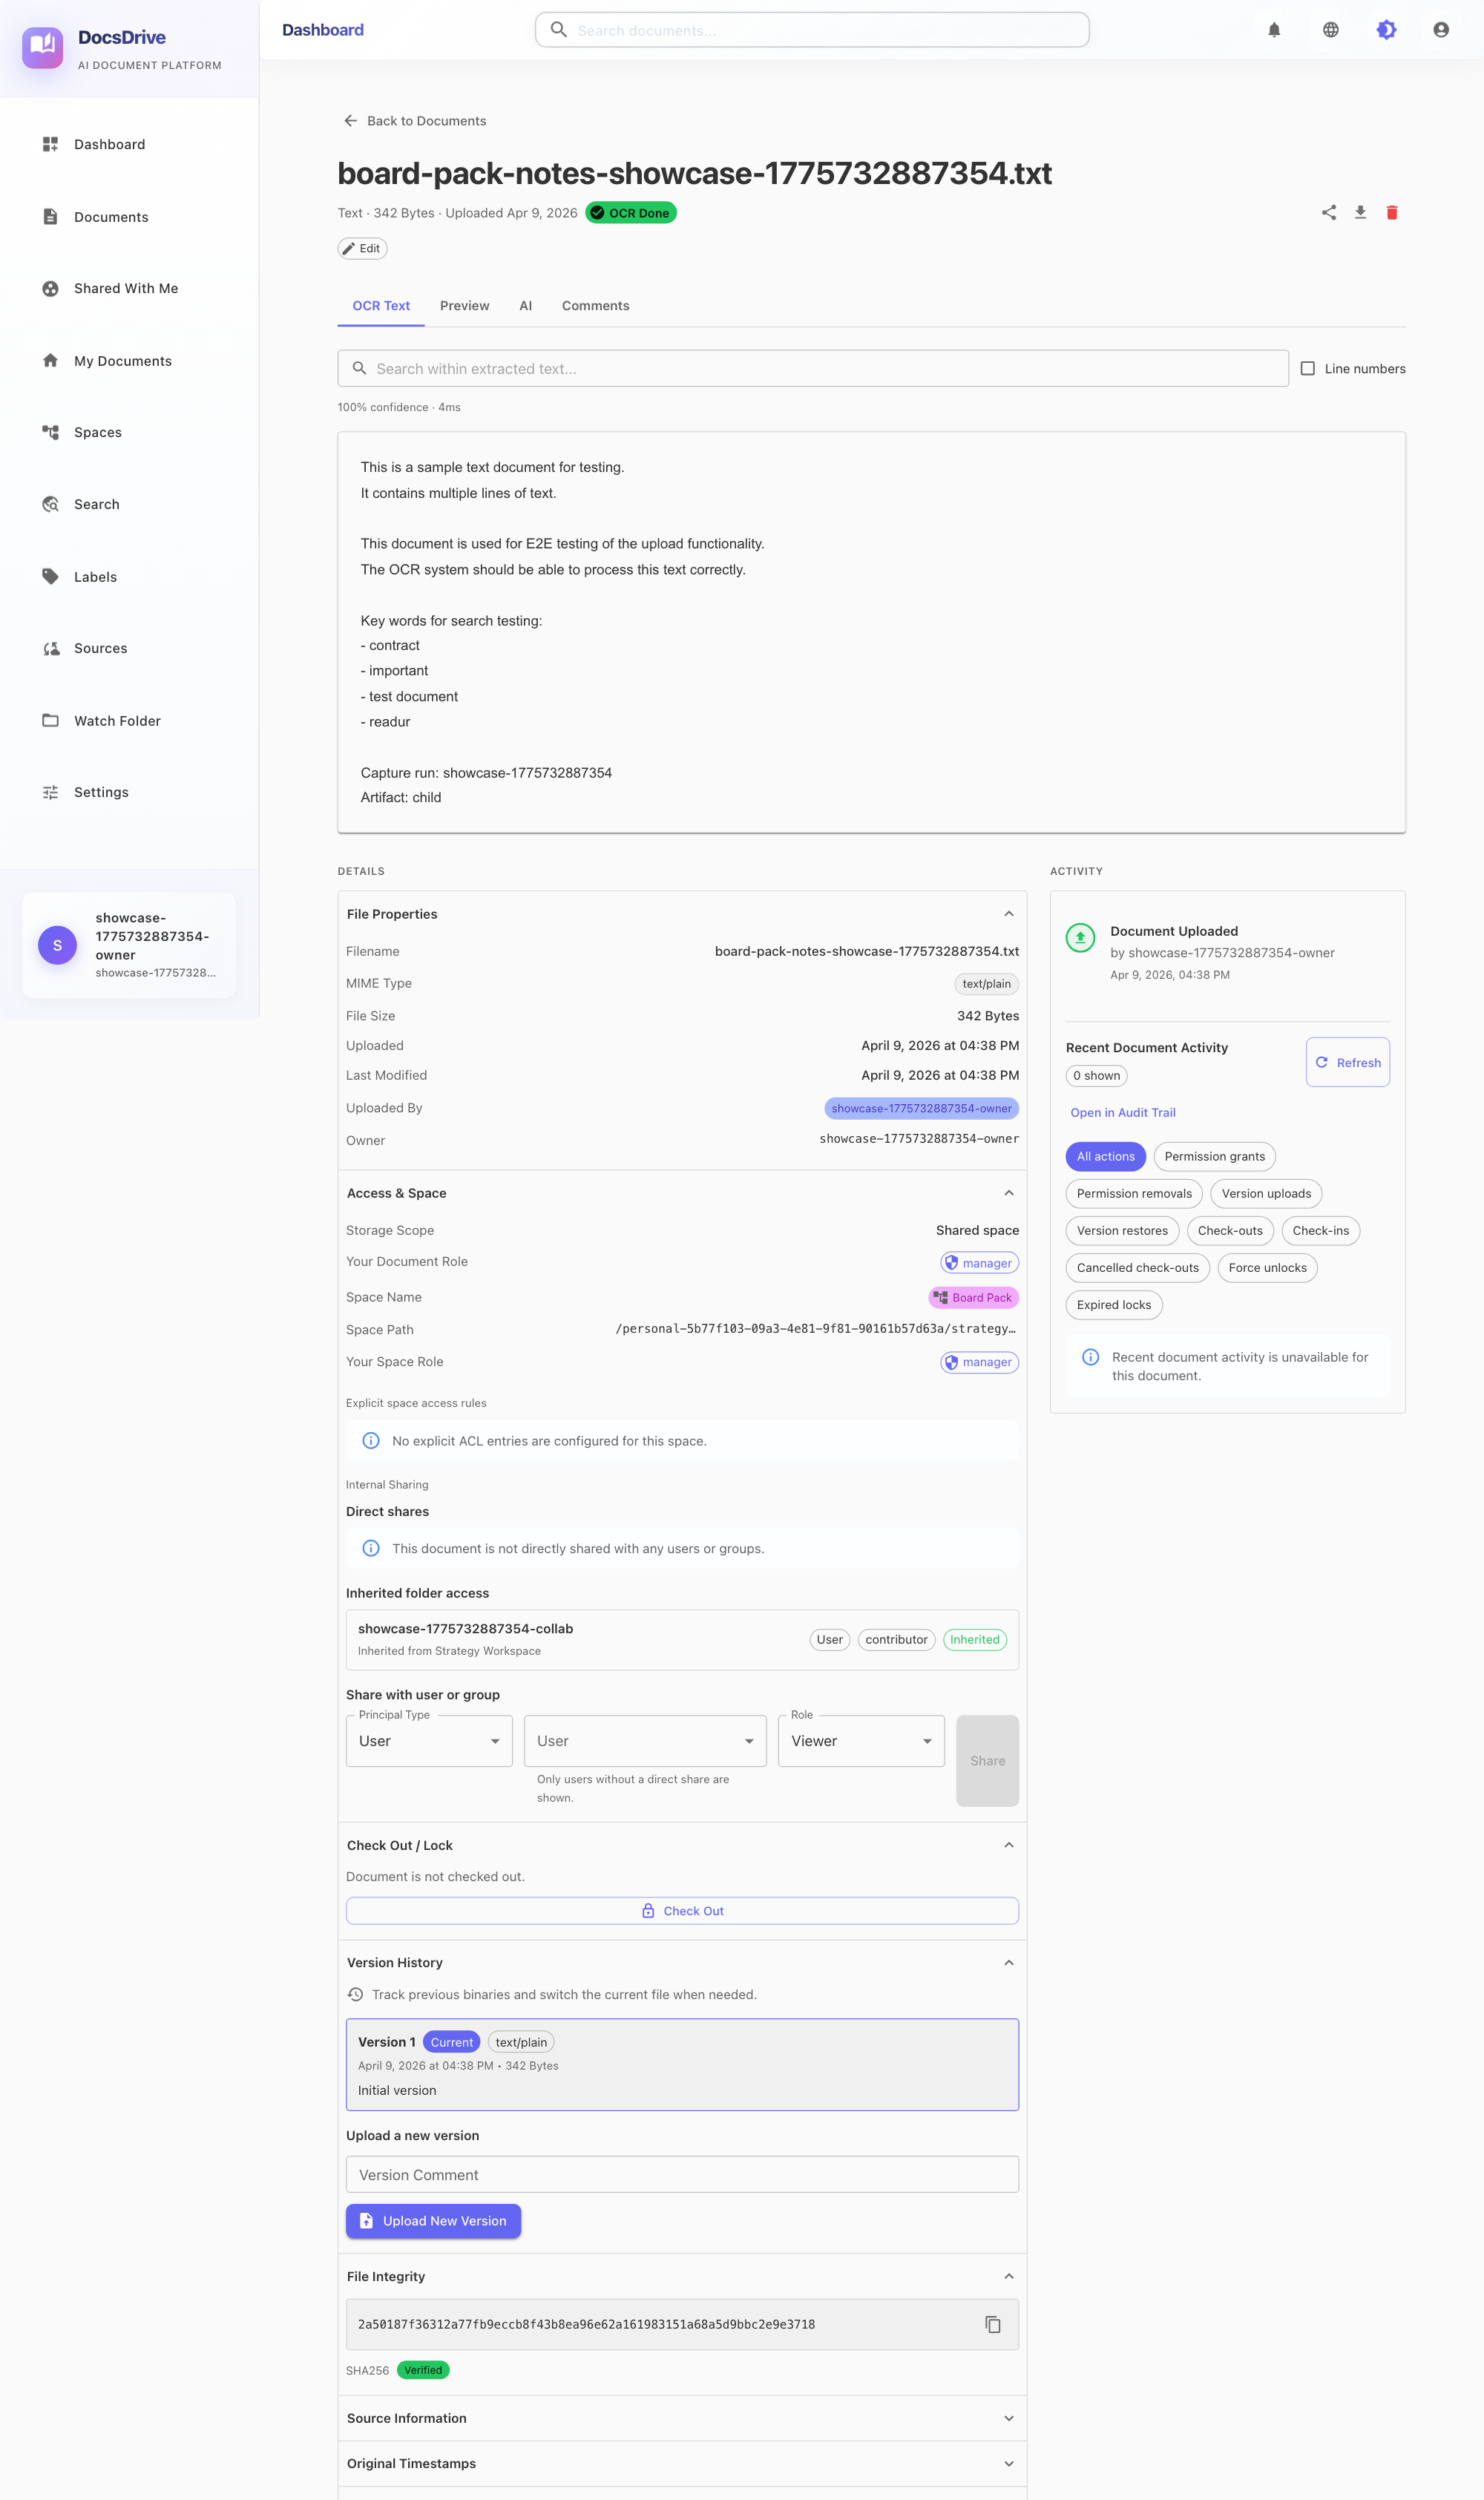Image resolution: width=1484 pixels, height=2500 pixels.
Task: Filter by Version restores
Action: click(x=1122, y=1231)
